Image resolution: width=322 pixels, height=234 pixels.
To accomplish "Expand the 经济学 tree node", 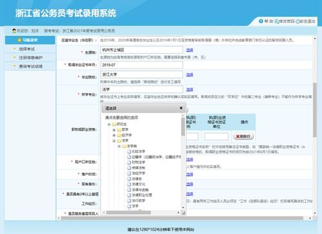I will pyautogui.click(x=114, y=135).
